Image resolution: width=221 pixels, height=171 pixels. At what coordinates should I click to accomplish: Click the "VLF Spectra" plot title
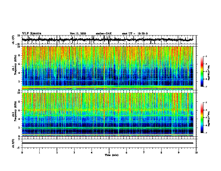[32, 34]
